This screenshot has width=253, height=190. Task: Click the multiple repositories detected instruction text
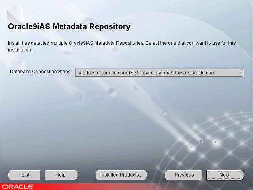[122, 47]
